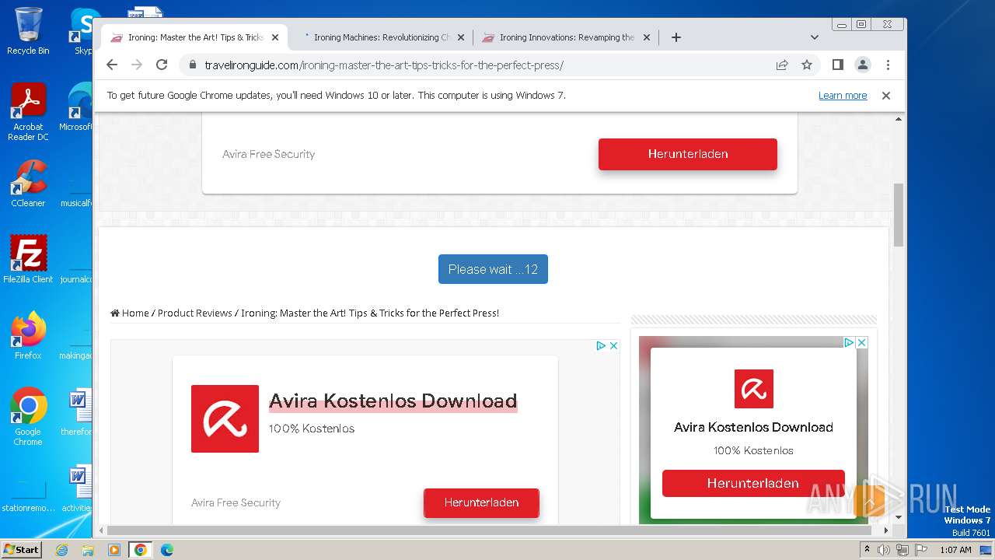Click AdChoices icon on main banner ad
Viewport: 995px width, 560px height.
point(601,345)
